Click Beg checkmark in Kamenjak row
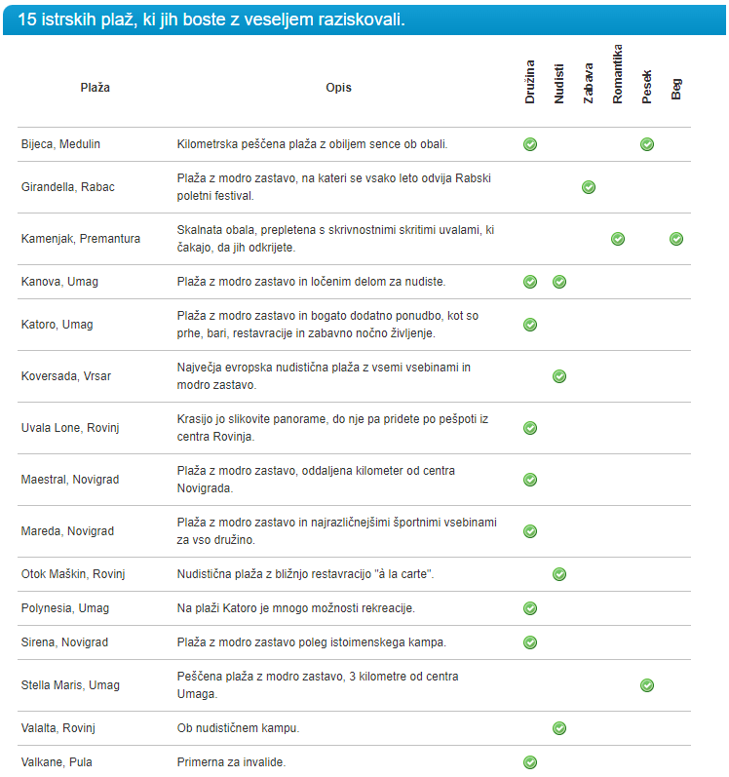 point(676,239)
